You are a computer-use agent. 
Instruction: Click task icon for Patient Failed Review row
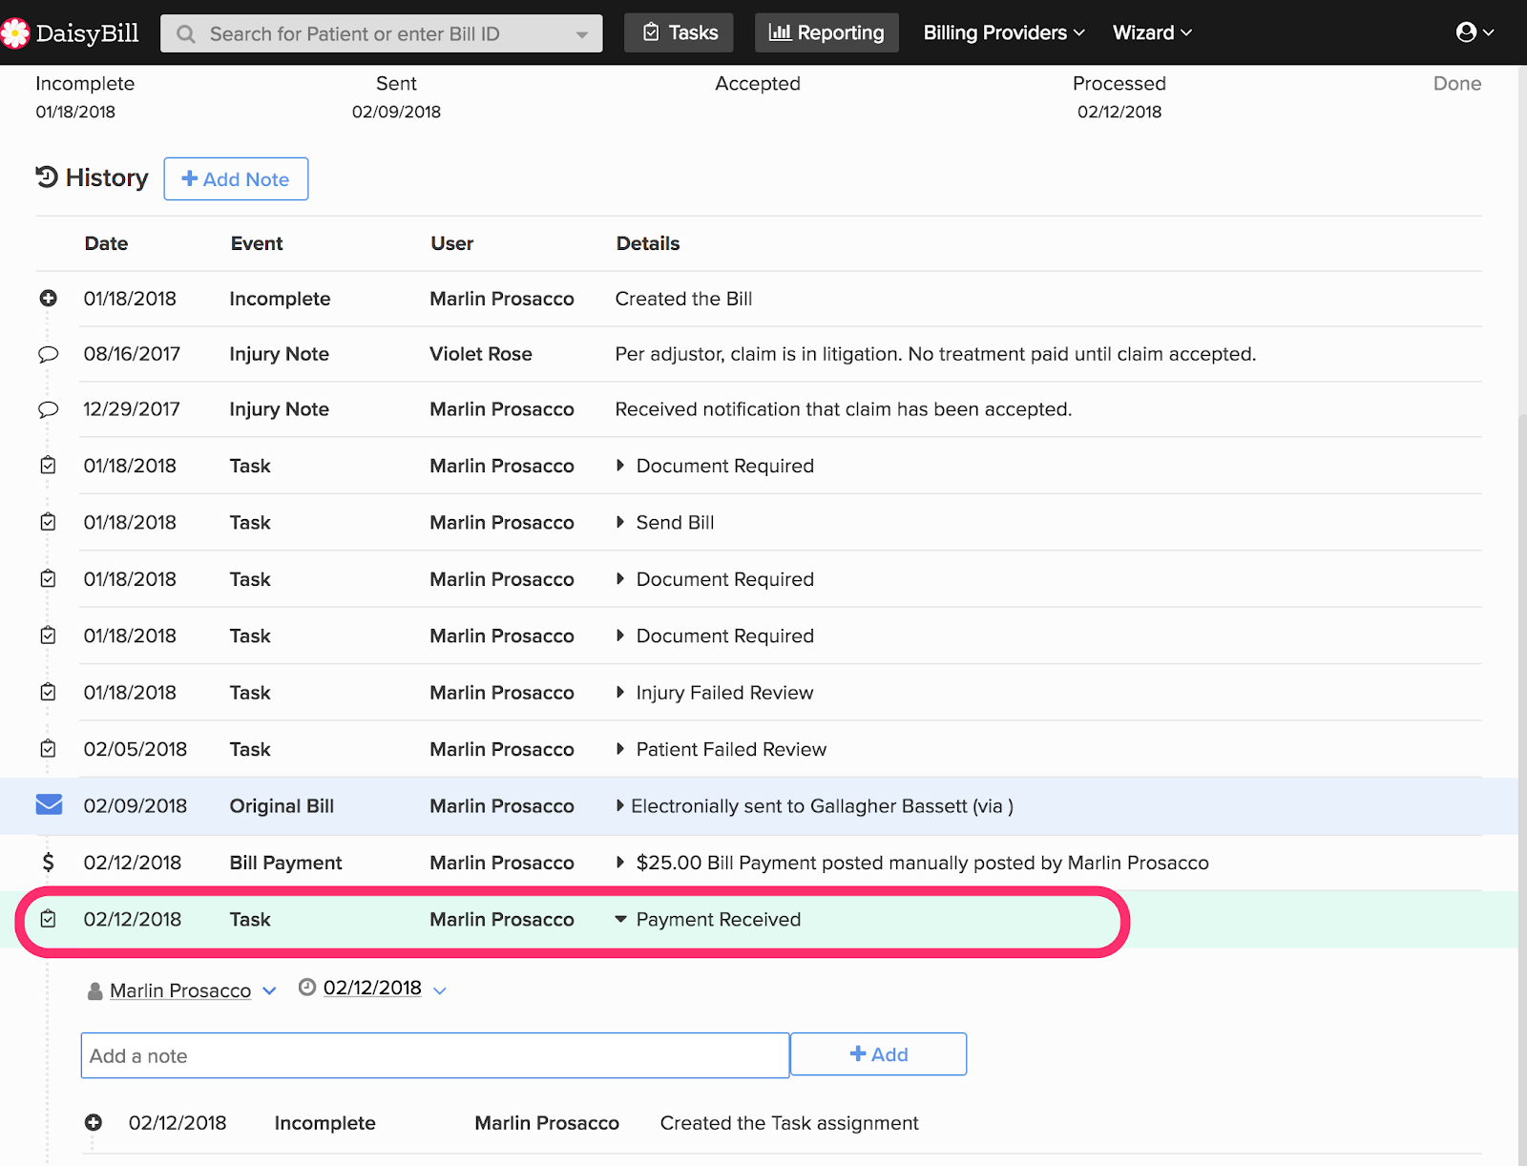coord(48,749)
